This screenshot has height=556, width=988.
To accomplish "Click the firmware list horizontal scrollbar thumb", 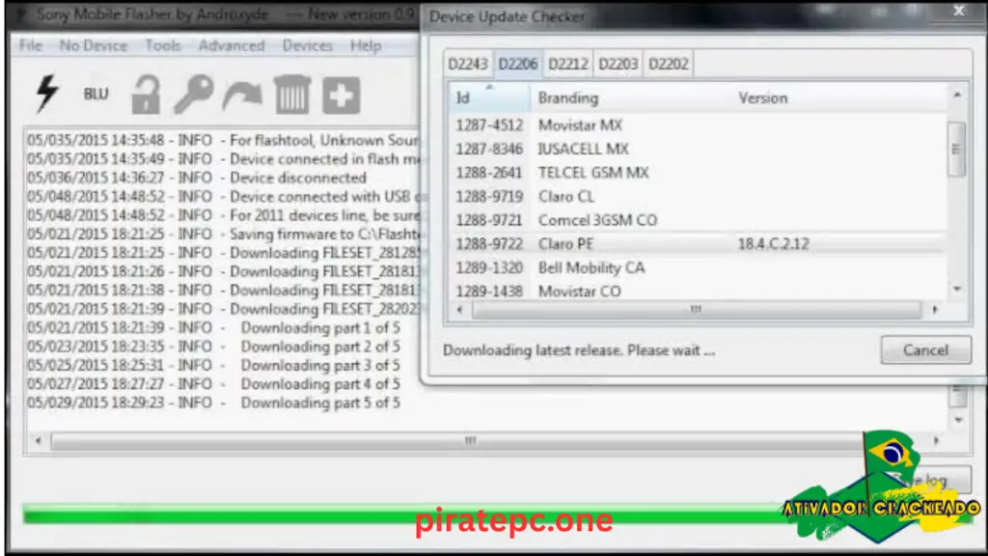I will [697, 310].
